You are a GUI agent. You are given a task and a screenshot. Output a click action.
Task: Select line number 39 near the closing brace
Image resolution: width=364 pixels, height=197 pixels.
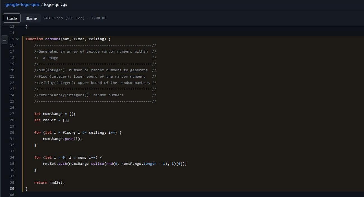coord(12,189)
